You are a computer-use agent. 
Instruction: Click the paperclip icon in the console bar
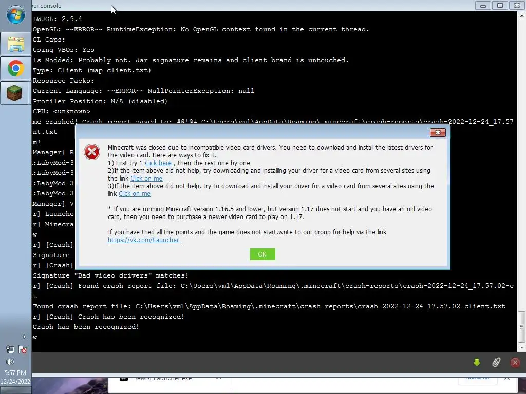click(496, 362)
